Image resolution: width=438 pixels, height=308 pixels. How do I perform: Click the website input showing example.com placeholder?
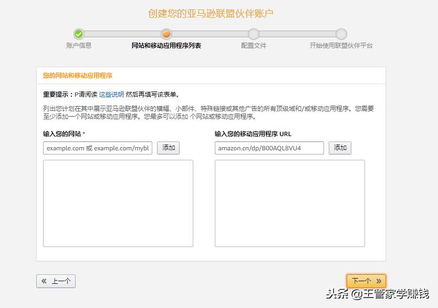[x=97, y=148]
